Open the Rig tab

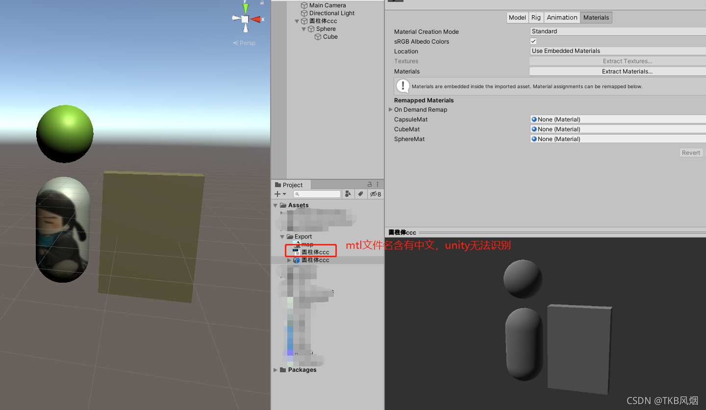point(536,18)
